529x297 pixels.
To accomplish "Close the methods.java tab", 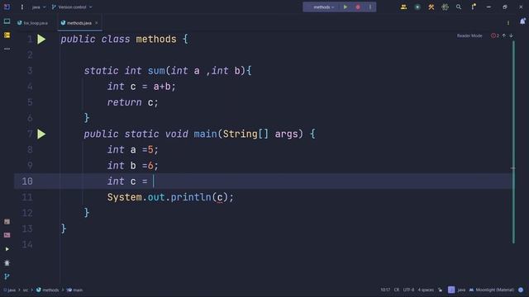I will [x=97, y=23].
